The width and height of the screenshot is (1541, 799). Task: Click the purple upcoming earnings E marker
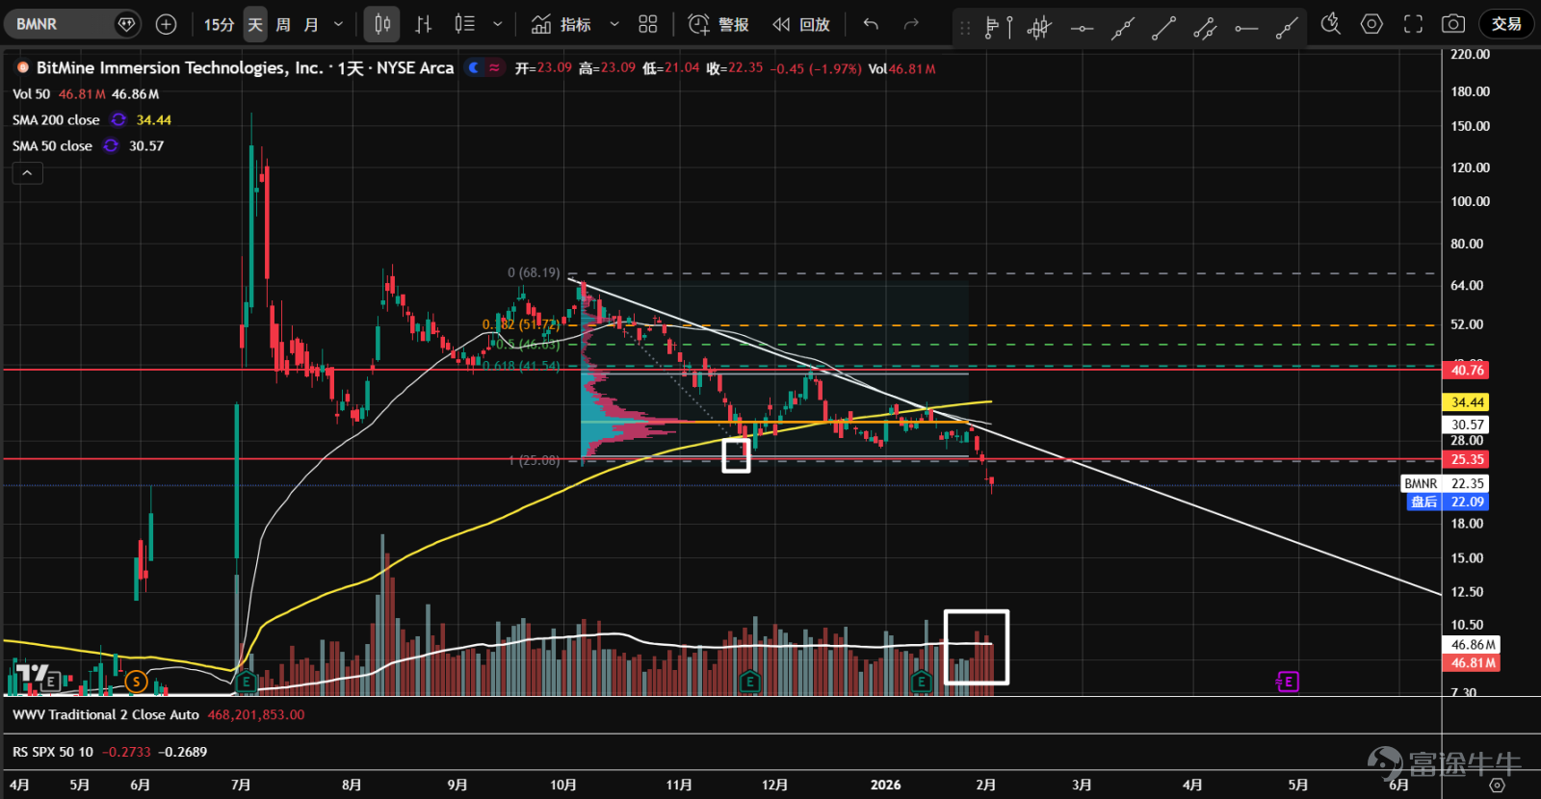[1288, 683]
